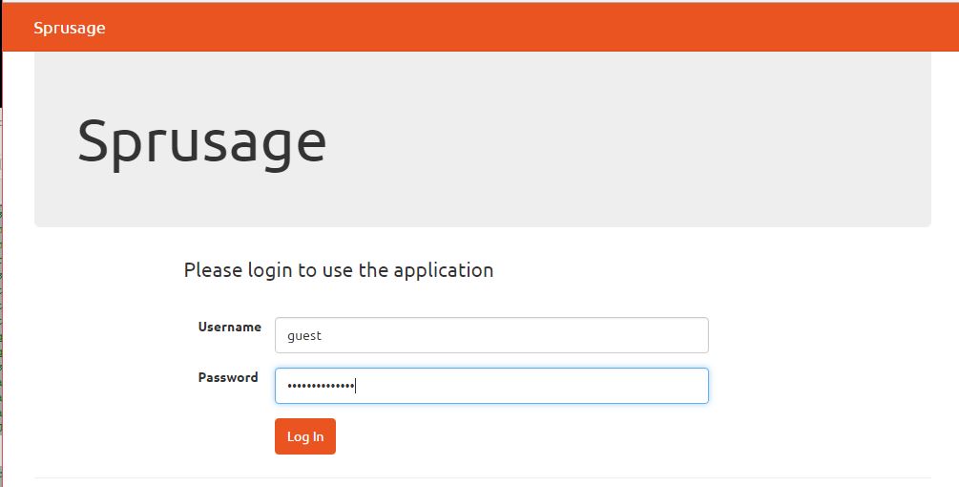This screenshot has height=487, width=959.
Task: Focus the Username input field
Action: [491, 335]
